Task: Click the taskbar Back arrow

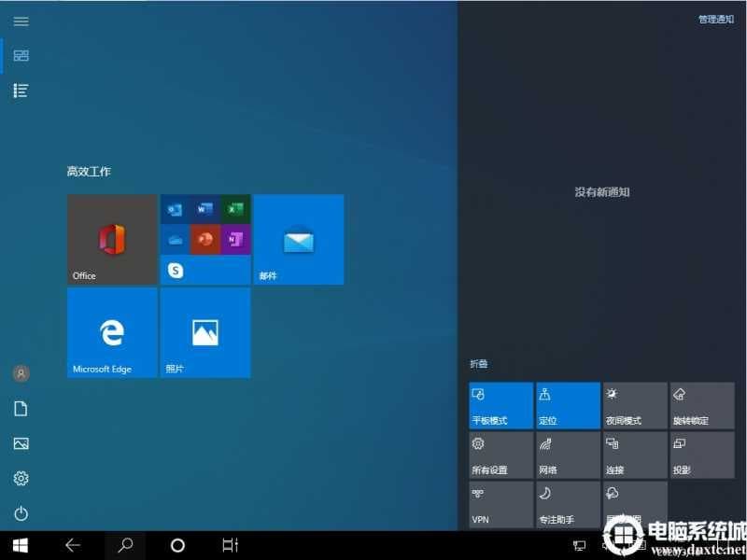Action: pyautogui.click(x=73, y=545)
